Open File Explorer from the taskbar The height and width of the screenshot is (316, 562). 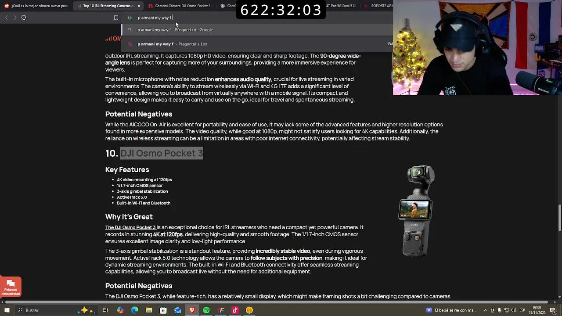pyautogui.click(x=149, y=310)
